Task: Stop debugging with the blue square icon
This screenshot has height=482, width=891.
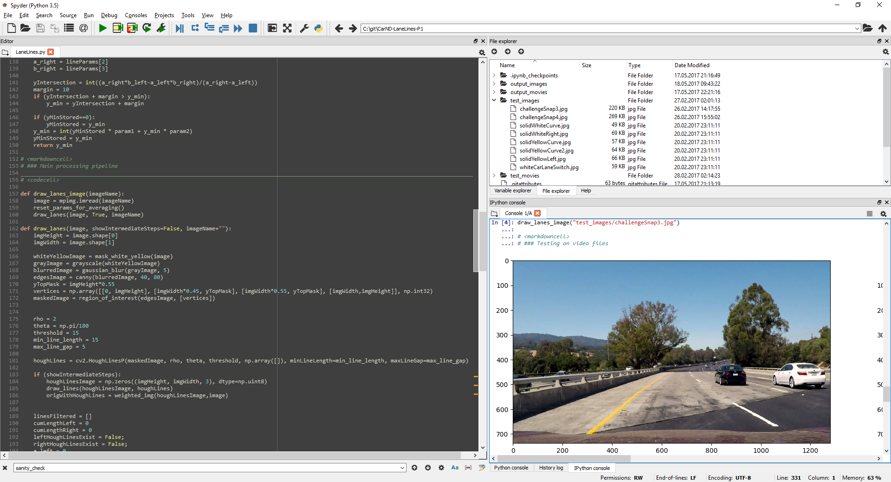Action: click(253, 28)
